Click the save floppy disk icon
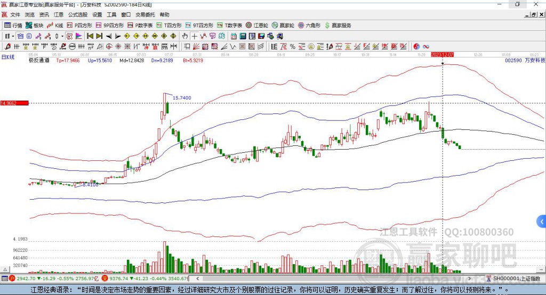 [x=261, y=36]
